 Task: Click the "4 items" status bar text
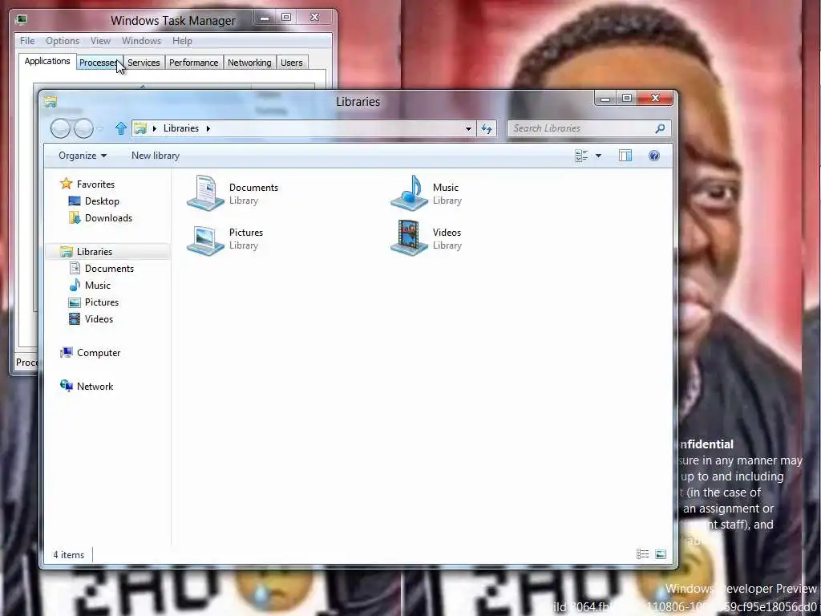tap(69, 555)
